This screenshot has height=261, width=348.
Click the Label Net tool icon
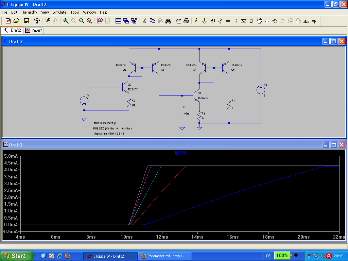click(212, 21)
